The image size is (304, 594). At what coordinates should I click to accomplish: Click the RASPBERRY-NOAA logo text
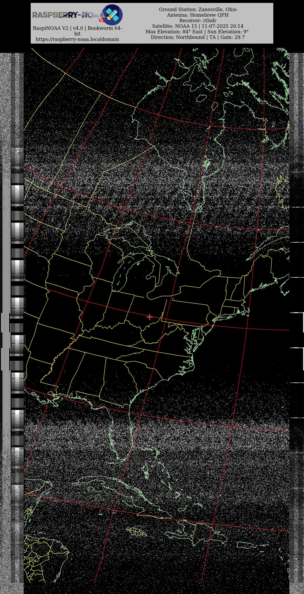coord(67,15)
